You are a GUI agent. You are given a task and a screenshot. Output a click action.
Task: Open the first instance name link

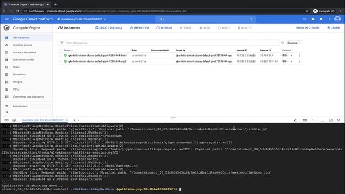pyautogui.click(x=97, y=56)
